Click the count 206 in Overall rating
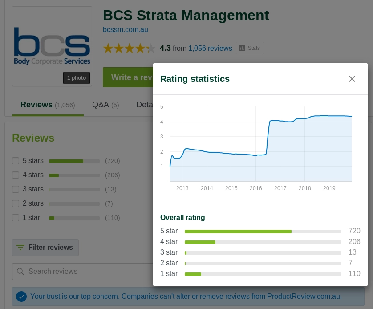The height and width of the screenshot is (309, 373). click(x=354, y=241)
